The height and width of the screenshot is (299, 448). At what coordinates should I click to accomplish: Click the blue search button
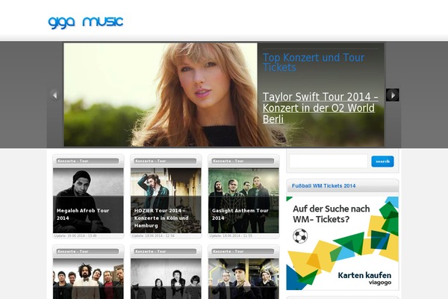click(x=382, y=161)
